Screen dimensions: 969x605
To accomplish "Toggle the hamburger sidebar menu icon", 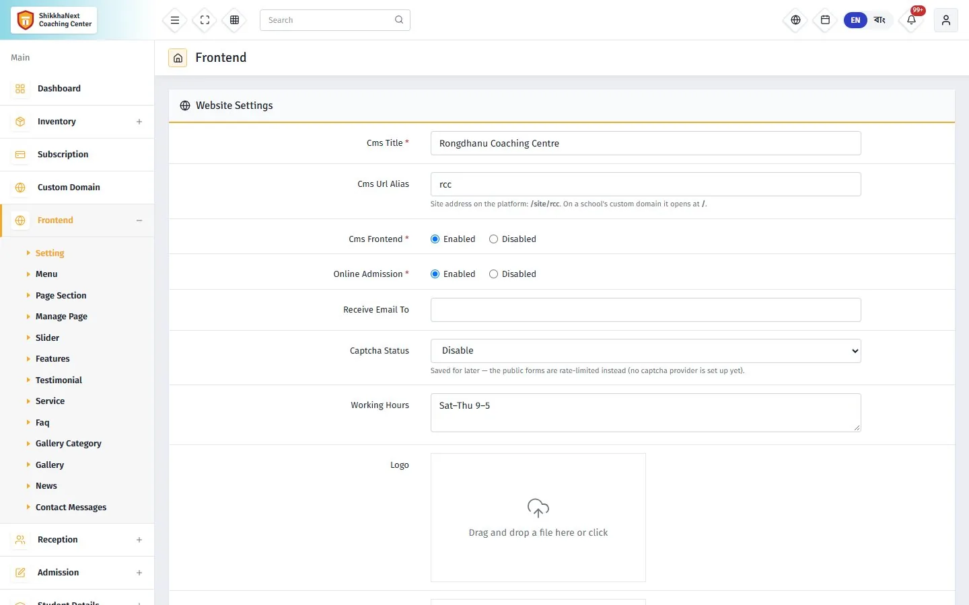I will pyautogui.click(x=175, y=20).
